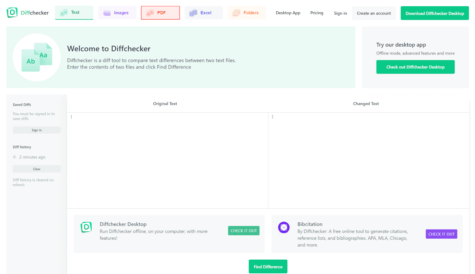Image resolution: width=475 pixels, height=274 pixels.
Task: Click the Bibcitation purple circle icon
Action: (x=284, y=227)
